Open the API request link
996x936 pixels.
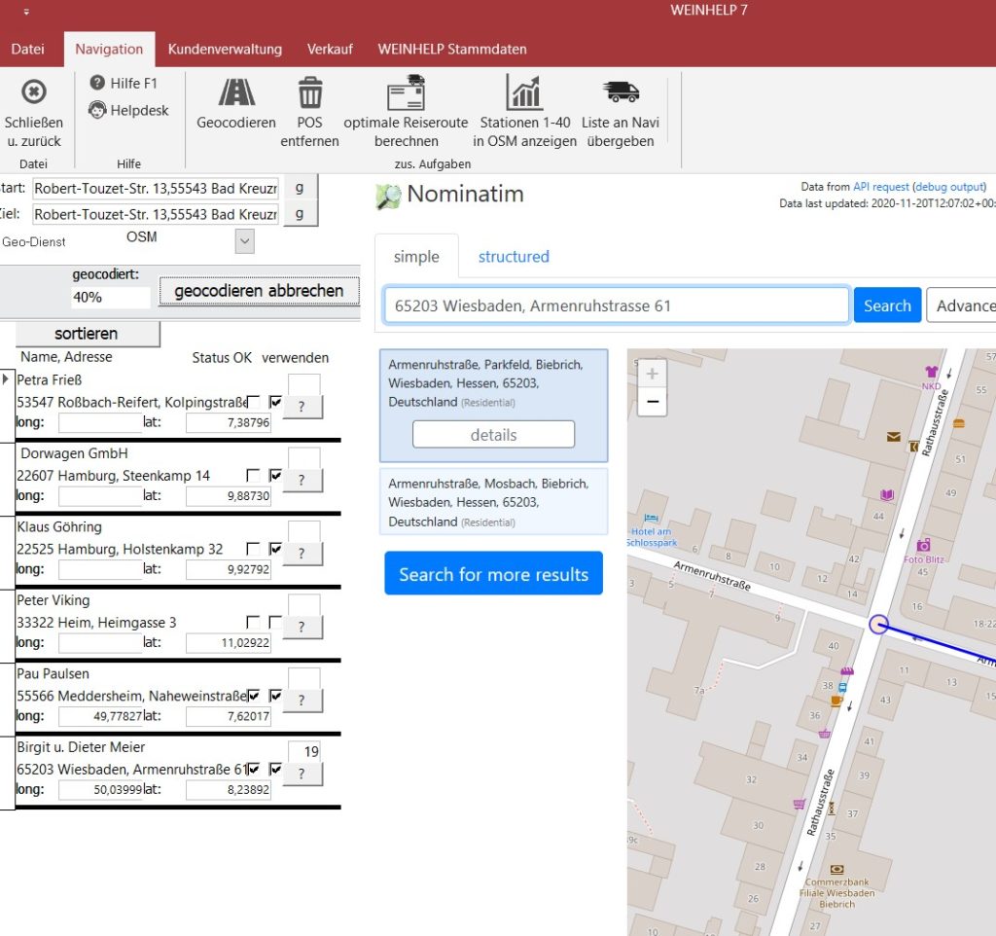pyautogui.click(x=881, y=187)
